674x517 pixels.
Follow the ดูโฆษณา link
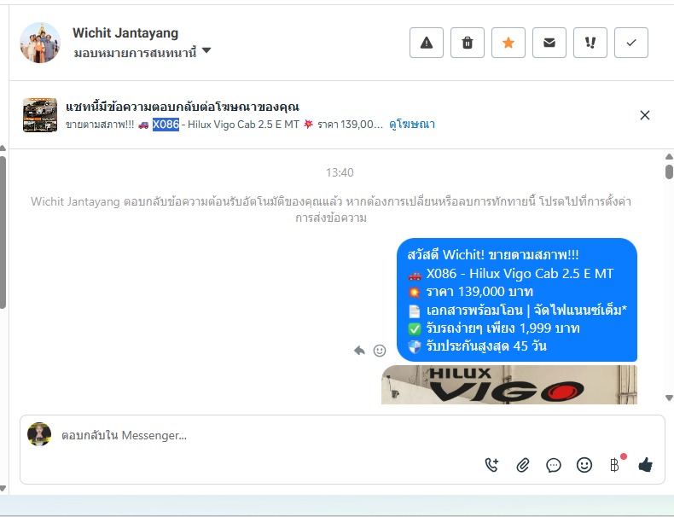[412, 125]
